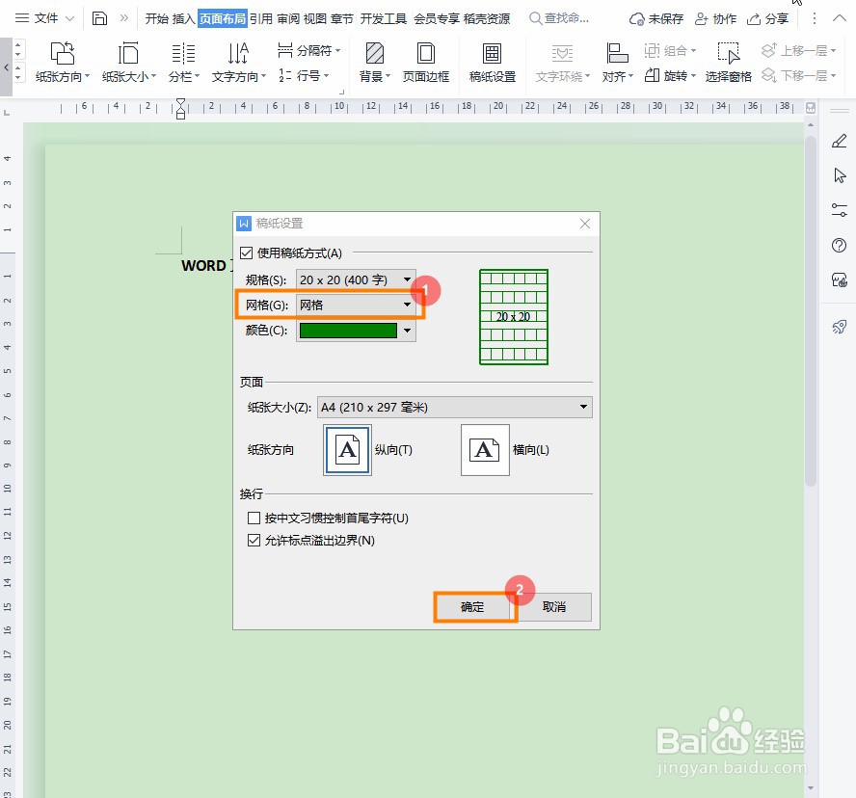Click the 旋转 rotate tool
This screenshot has height=798, width=856.
click(670, 75)
